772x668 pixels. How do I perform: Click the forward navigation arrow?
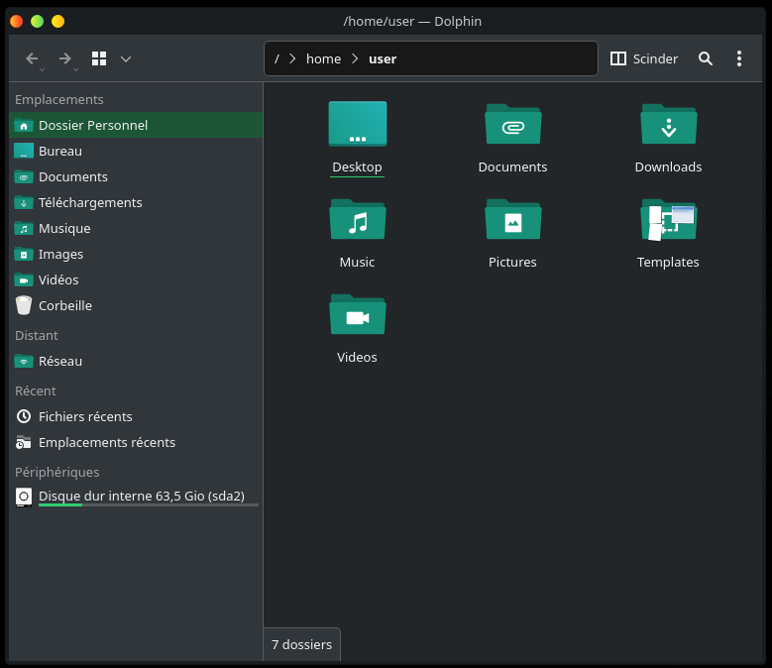(65, 58)
